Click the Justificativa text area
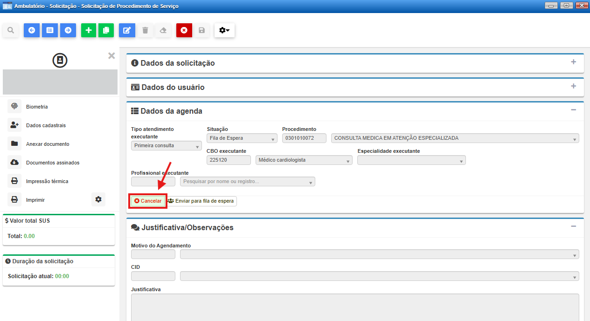The height and width of the screenshot is (321, 590). (354, 307)
